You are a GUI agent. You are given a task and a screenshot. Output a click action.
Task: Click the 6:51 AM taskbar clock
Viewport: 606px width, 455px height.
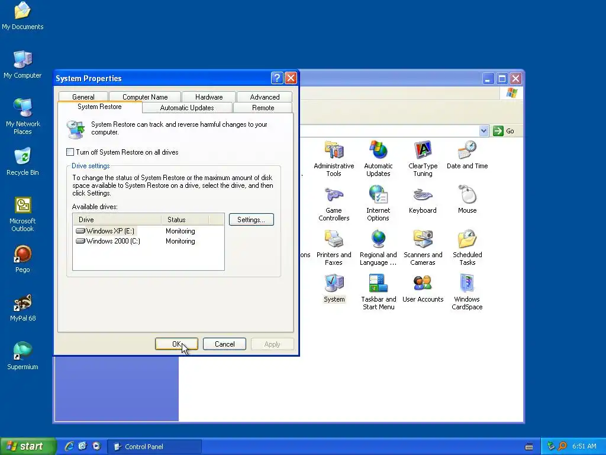(584, 446)
